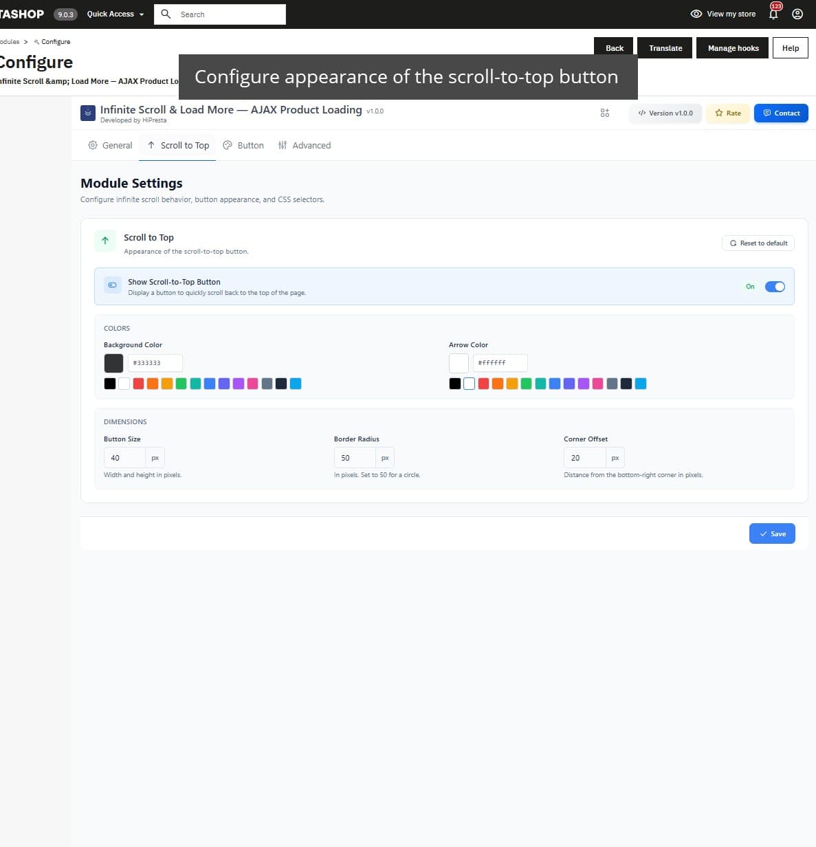Click the Version v1.0.0 button

point(665,113)
